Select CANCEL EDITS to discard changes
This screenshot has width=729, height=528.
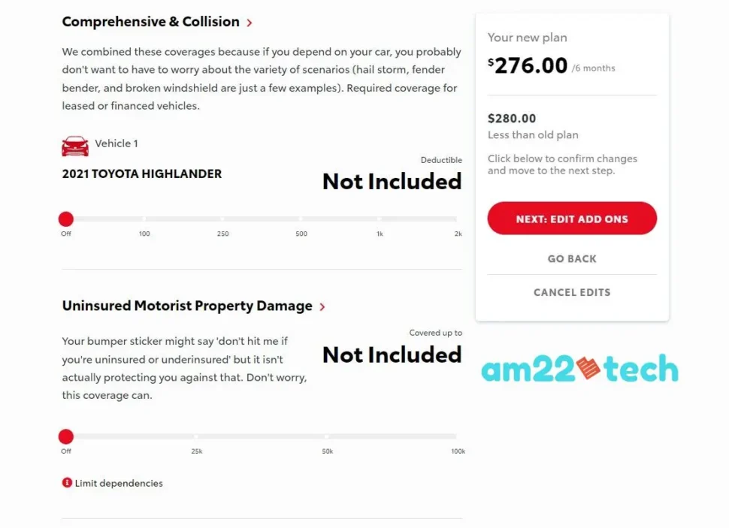coord(571,292)
